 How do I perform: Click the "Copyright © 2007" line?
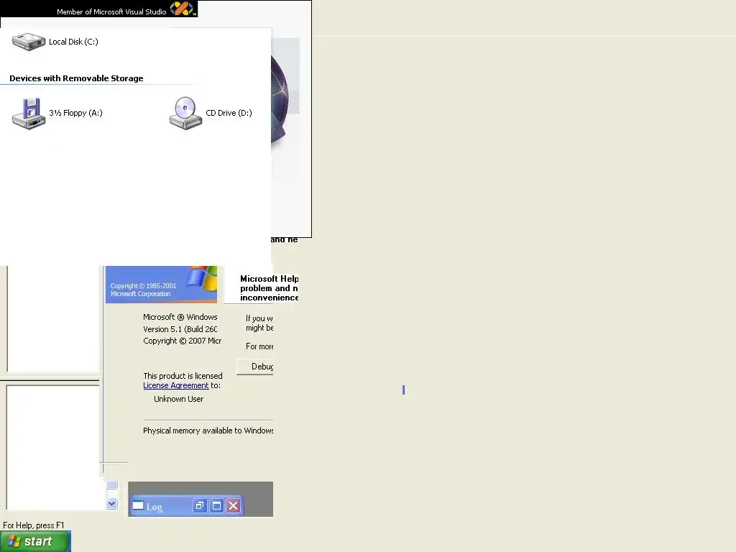(x=182, y=341)
